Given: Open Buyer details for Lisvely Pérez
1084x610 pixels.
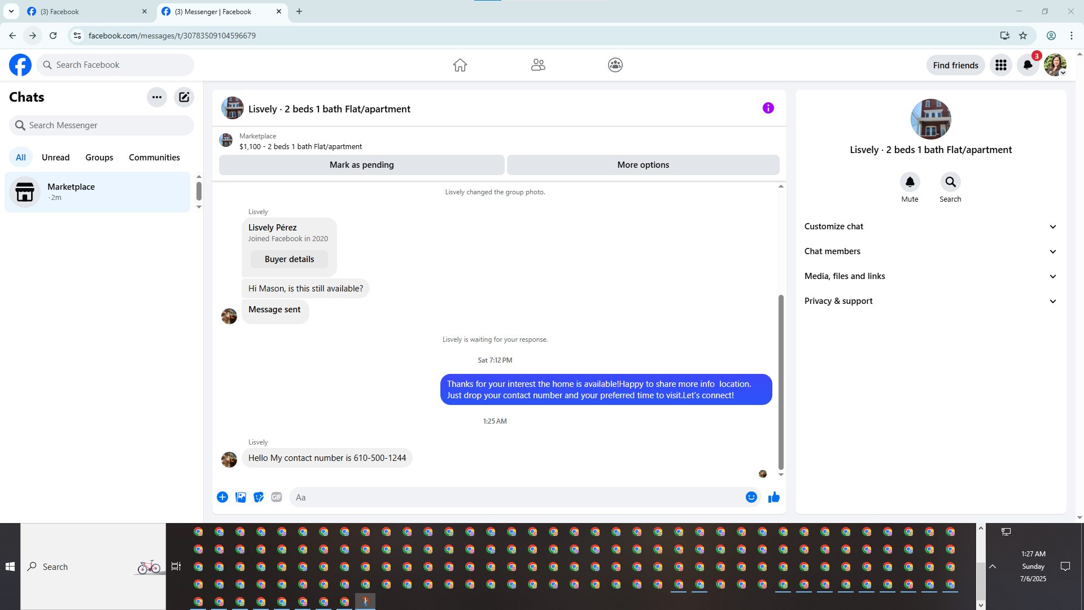Looking at the screenshot, I should 289,259.
